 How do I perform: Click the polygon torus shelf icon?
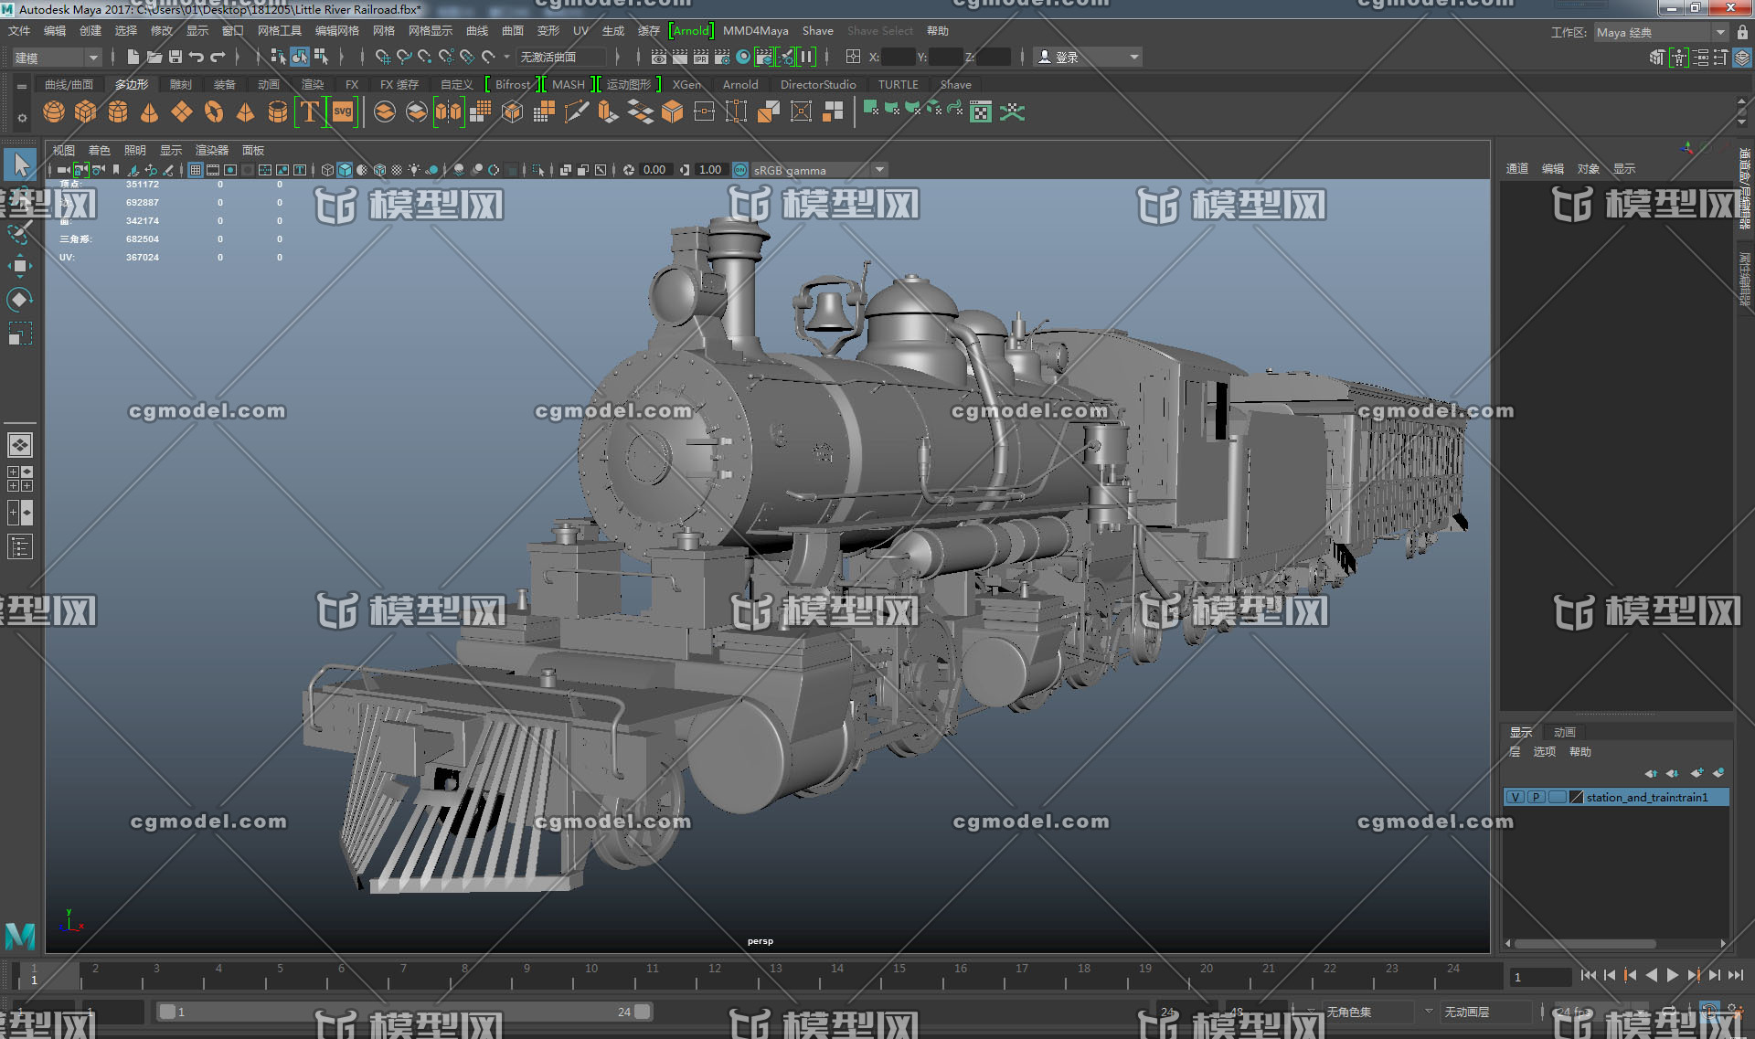pyautogui.click(x=214, y=112)
